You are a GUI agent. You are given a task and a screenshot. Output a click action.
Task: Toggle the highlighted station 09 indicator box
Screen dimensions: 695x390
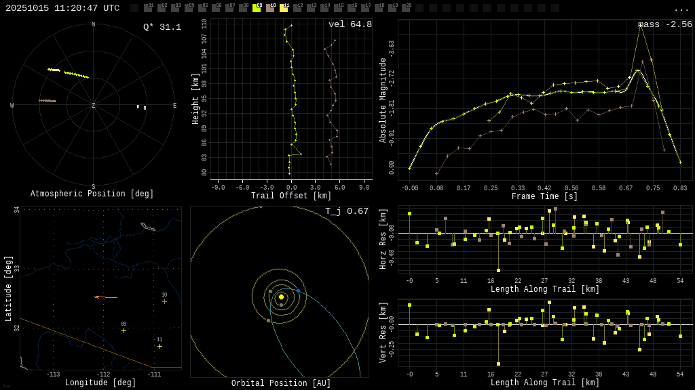tap(257, 8)
